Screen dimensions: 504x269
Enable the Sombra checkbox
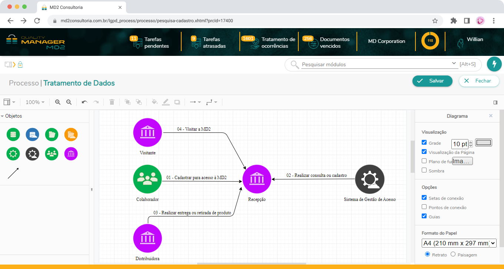point(424,170)
